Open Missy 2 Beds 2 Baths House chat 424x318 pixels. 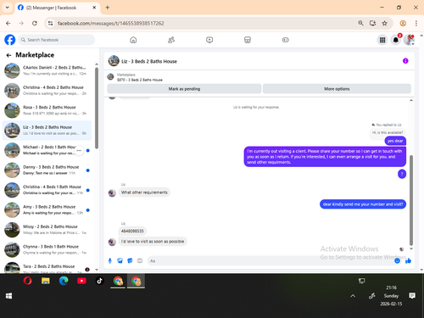(x=47, y=230)
